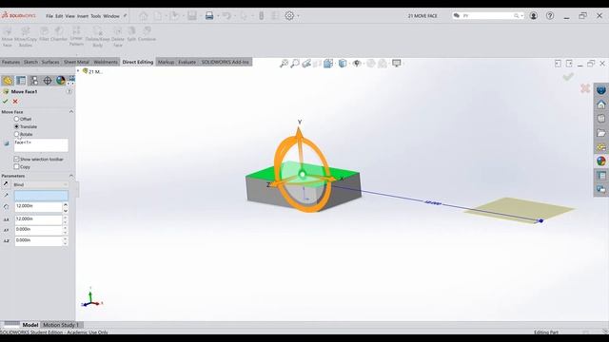Accept with confirmation corner green checkmark

pos(568,77)
